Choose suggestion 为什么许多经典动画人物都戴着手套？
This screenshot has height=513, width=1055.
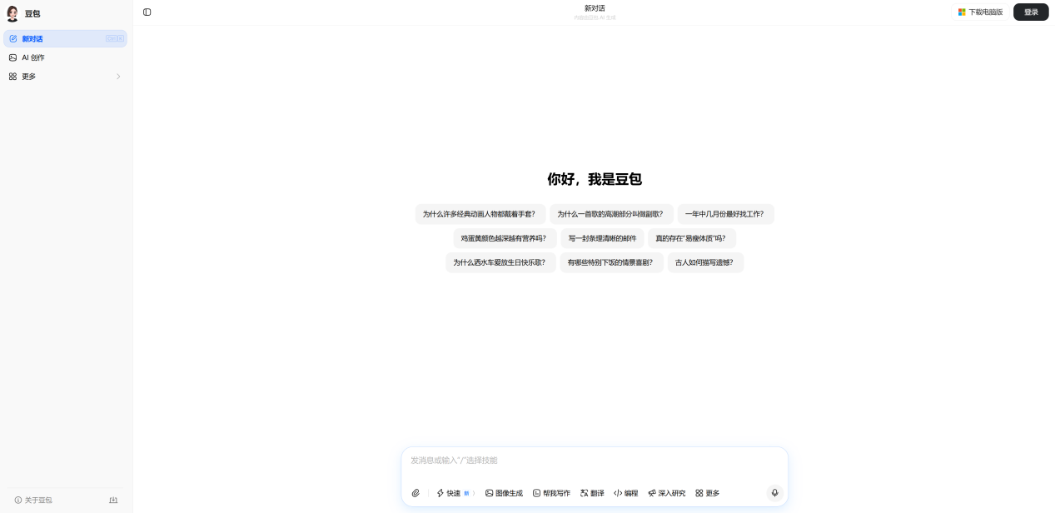click(480, 214)
